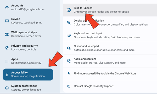Open Text-to-Speech settings
This screenshot has height=94, width=157.
tap(110, 10)
